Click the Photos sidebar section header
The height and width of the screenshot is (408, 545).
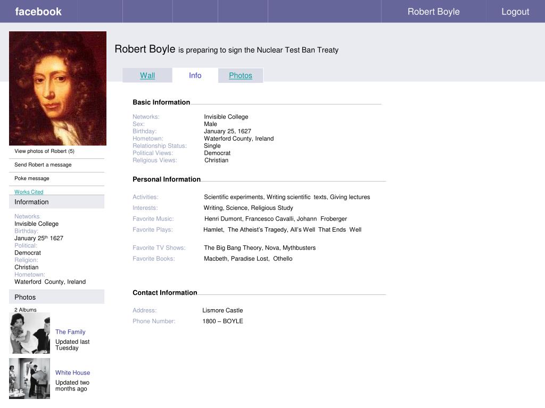pyautogui.click(x=56, y=297)
